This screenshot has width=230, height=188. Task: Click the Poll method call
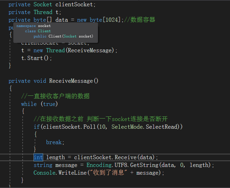[x=89, y=127]
